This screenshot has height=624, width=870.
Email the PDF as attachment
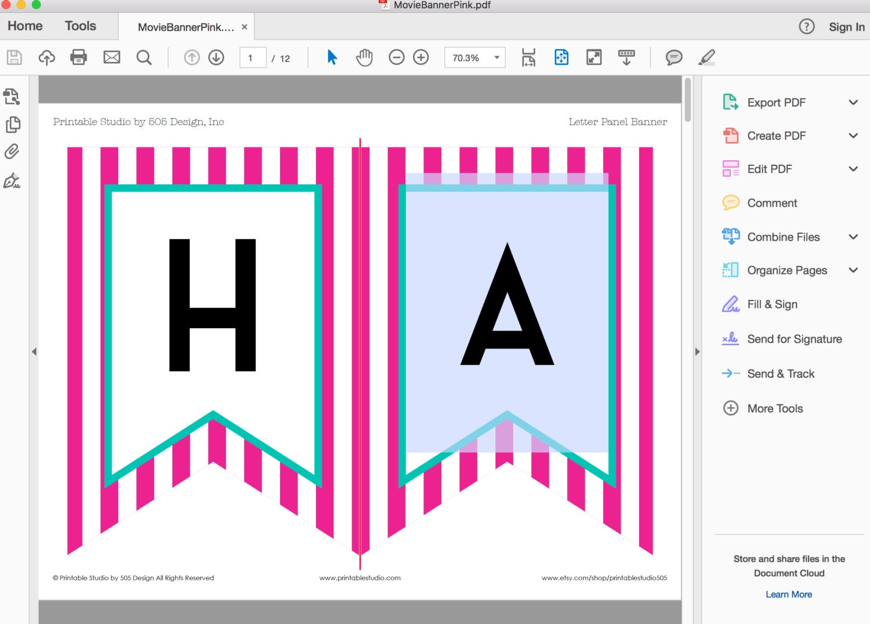[x=111, y=57]
